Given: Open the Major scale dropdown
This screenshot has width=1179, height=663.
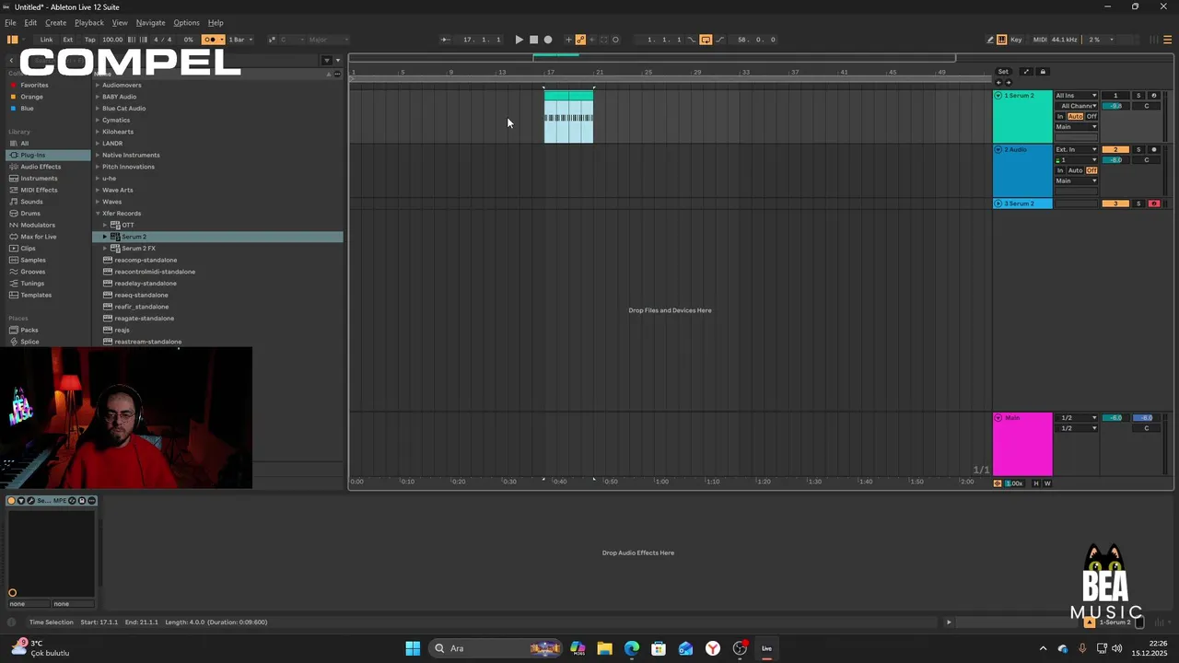Looking at the screenshot, I should pyautogui.click(x=328, y=40).
